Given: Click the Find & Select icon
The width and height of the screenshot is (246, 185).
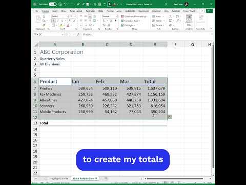Looking at the screenshot, I should (178, 21).
